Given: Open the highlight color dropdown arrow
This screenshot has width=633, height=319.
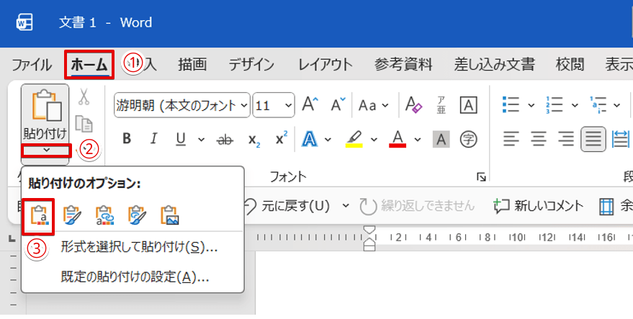Looking at the screenshot, I should pyautogui.click(x=374, y=140).
